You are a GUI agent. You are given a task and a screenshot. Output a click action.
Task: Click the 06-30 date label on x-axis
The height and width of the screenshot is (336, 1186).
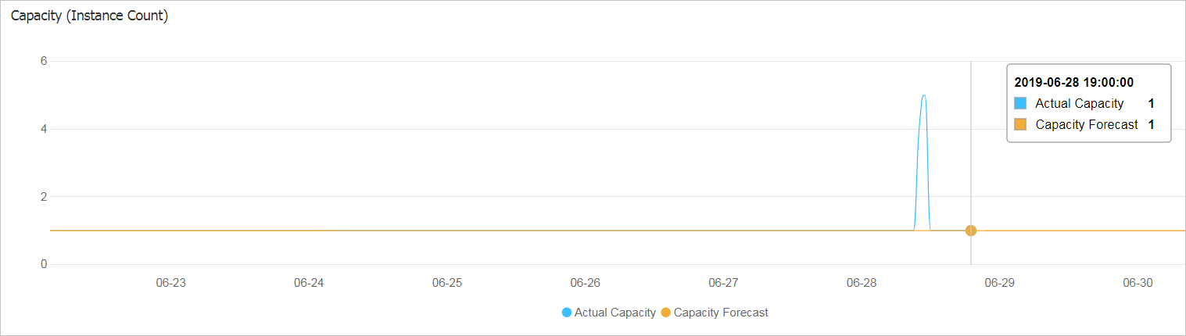point(1137,283)
